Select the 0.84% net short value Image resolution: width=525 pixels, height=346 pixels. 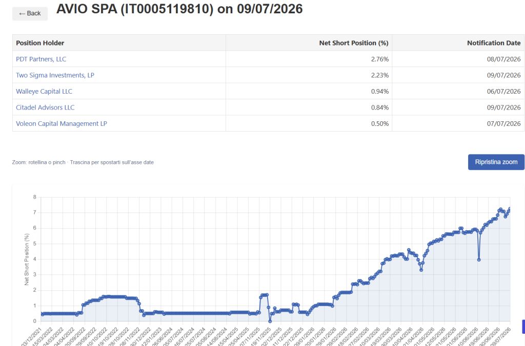[380, 107]
